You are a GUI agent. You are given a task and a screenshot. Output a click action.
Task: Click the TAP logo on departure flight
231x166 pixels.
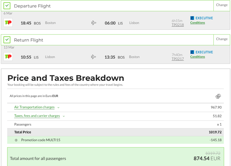click(8, 23)
